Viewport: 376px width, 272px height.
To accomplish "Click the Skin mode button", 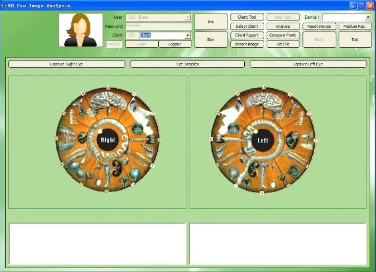I will [x=211, y=40].
